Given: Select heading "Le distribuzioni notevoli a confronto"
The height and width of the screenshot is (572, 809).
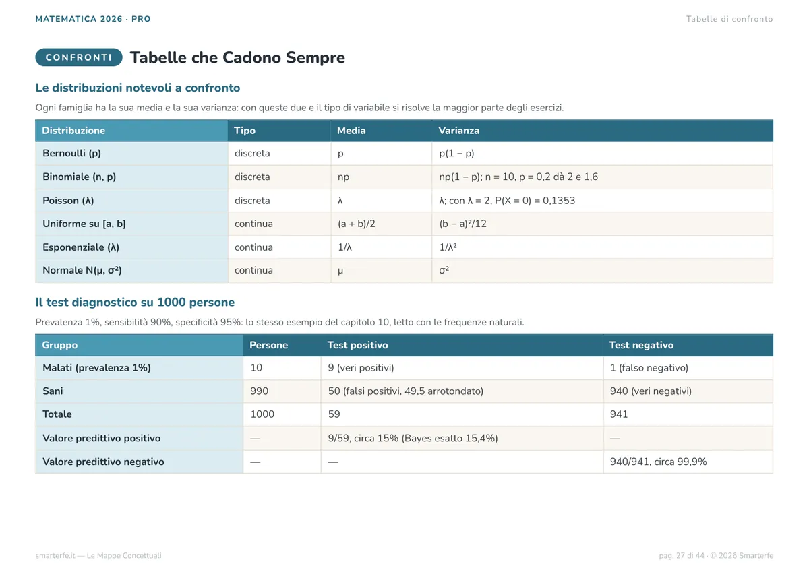Looking at the screenshot, I should click(138, 88).
